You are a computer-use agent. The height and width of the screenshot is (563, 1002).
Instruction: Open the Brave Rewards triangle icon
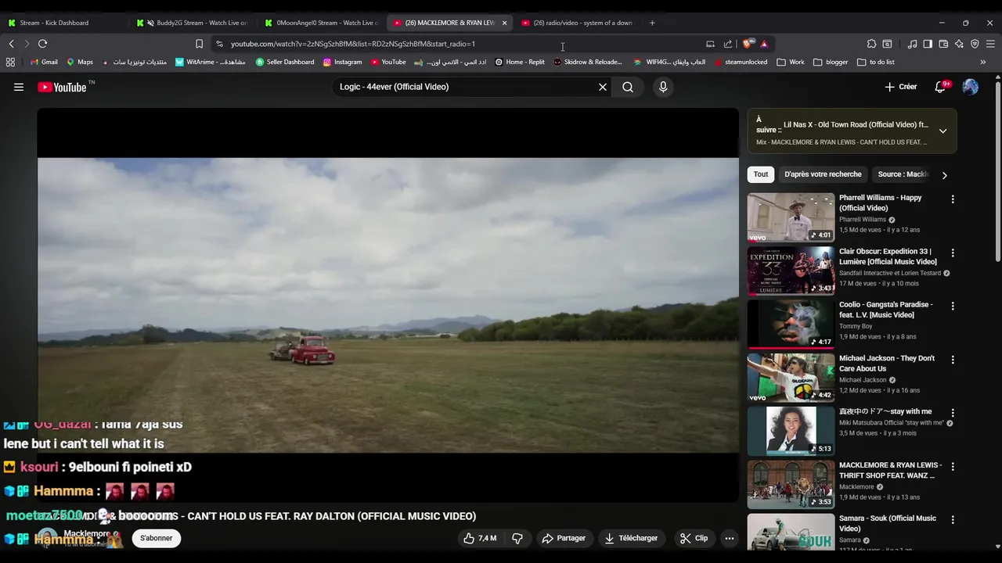pyautogui.click(x=764, y=44)
